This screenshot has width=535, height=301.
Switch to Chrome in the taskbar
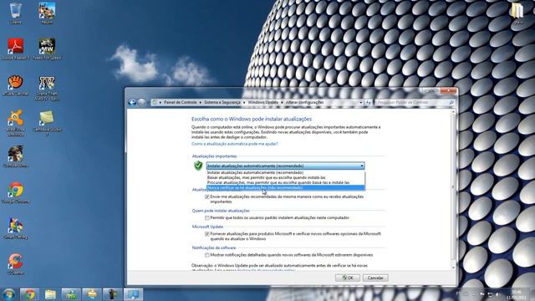click(x=29, y=294)
